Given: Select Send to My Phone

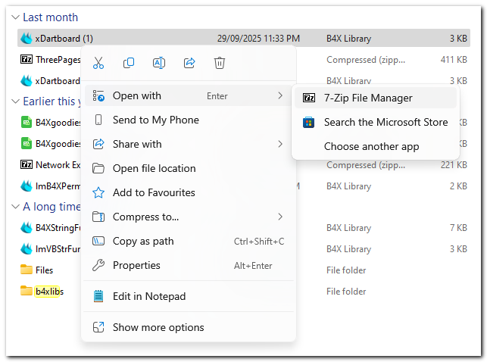Looking at the screenshot, I should (155, 120).
